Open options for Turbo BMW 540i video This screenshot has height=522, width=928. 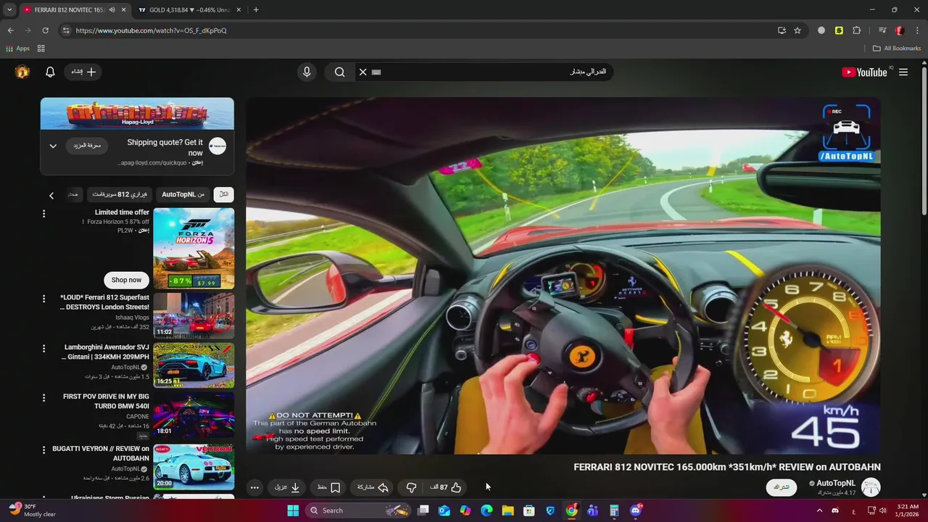(x=43, y=397)
